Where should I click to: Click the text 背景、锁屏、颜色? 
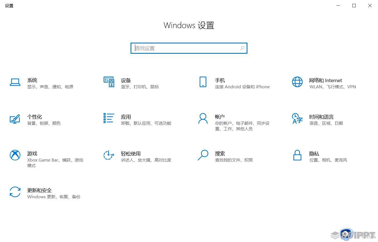44,123
